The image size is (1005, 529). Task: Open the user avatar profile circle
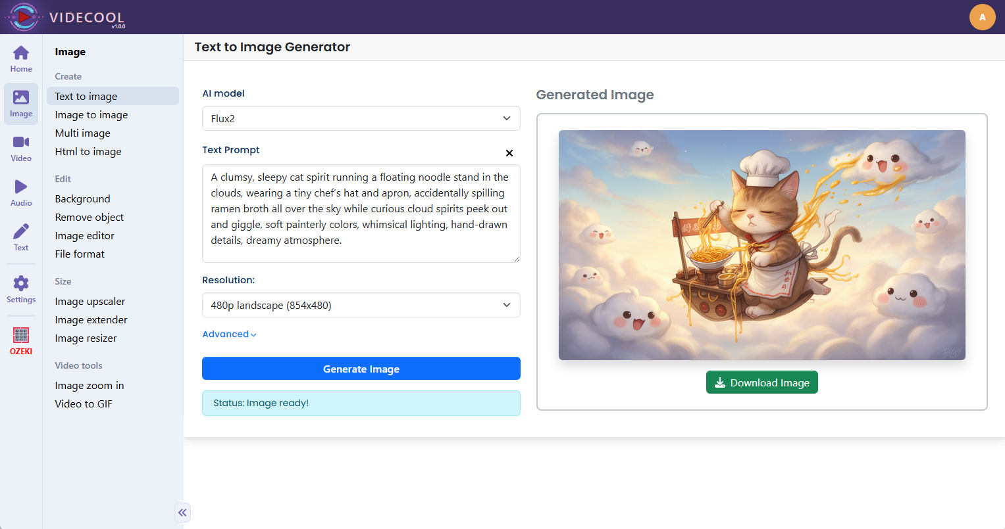pyautogui.click(x=982, y=17)
